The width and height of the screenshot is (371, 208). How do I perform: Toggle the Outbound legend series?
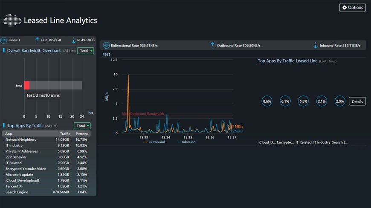tap(155, 142)
